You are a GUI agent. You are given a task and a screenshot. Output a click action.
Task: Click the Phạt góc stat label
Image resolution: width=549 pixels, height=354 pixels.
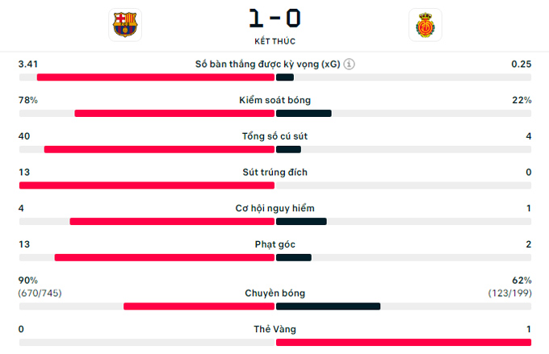tap(274, 244)
